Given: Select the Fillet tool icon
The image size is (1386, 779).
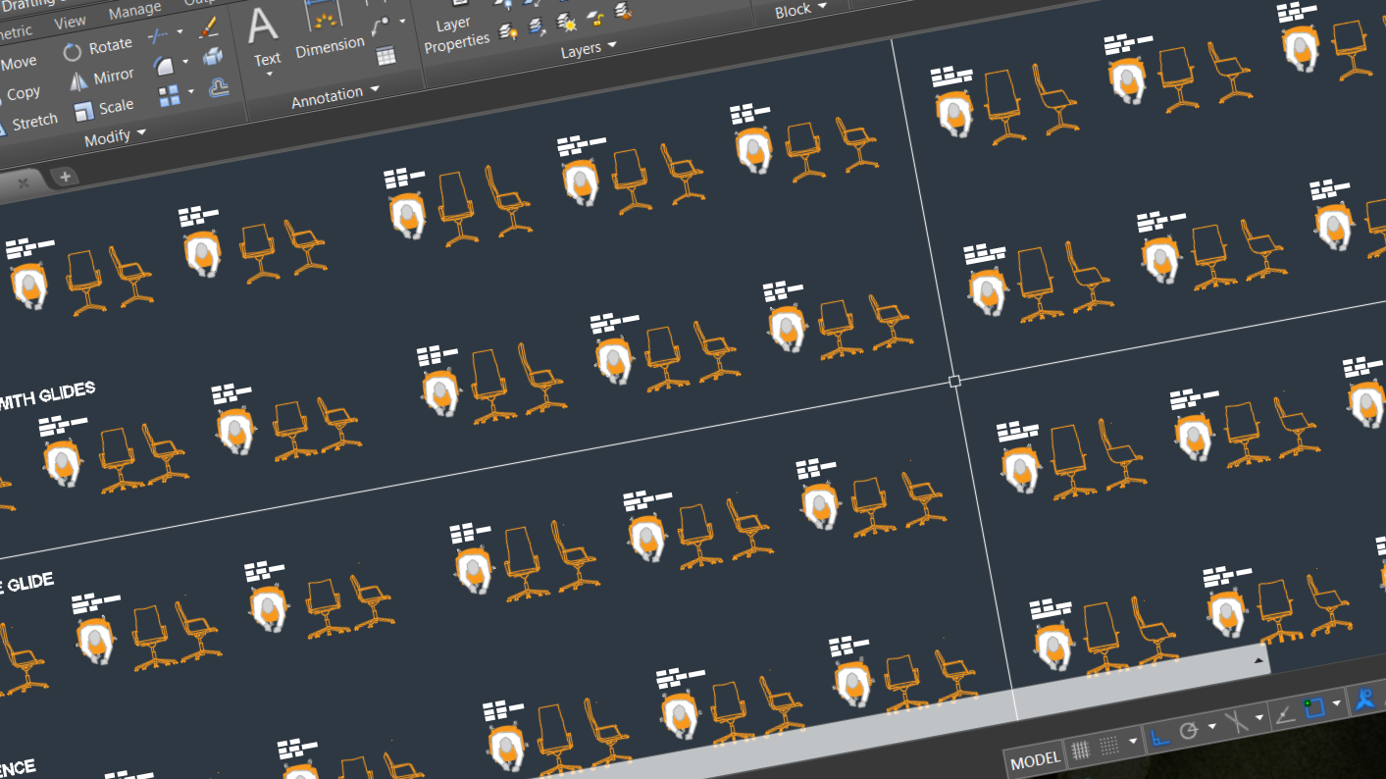Looking at the screenshot, I should (163, 67).
